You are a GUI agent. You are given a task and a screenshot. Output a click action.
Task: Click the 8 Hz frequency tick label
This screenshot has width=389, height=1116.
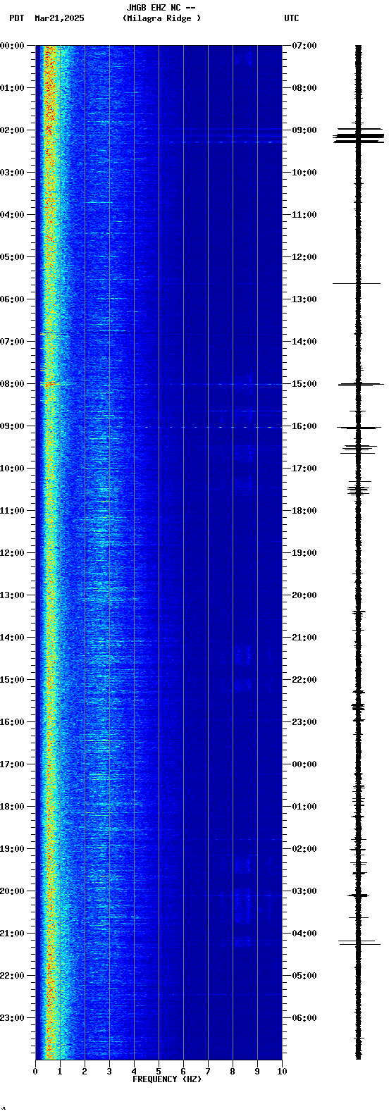click(x=233, y=1072)
